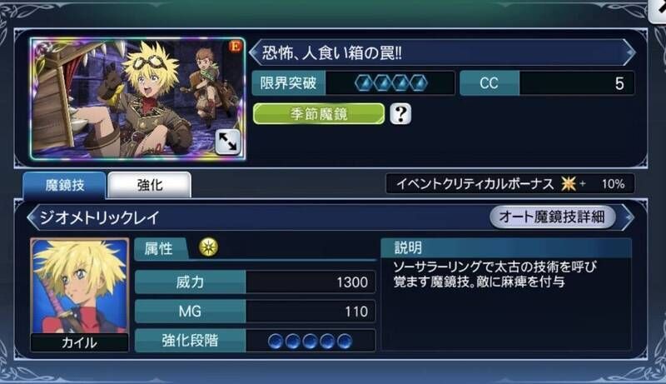
Task: Open the オート魔鏡技詳細 button
Action: point(552,217)
